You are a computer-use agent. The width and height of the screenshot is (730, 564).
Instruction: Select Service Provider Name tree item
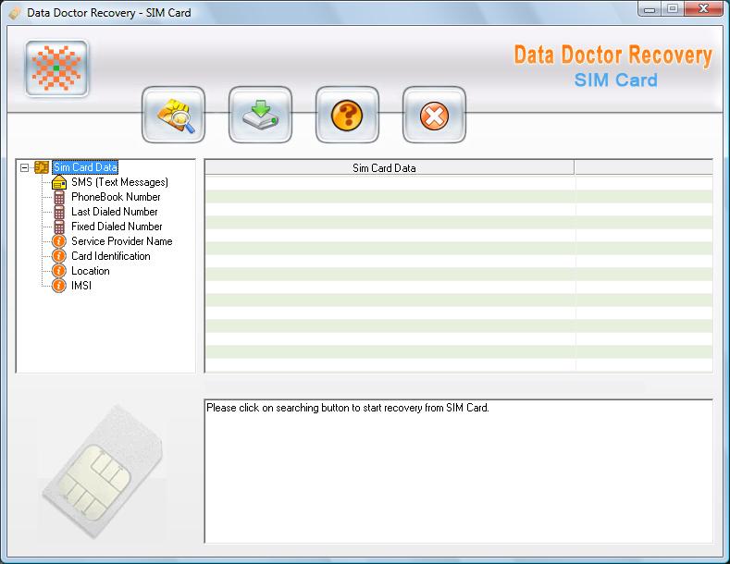122,241
